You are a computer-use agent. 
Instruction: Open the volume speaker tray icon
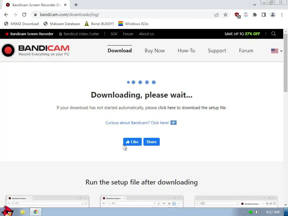[257, 212]
